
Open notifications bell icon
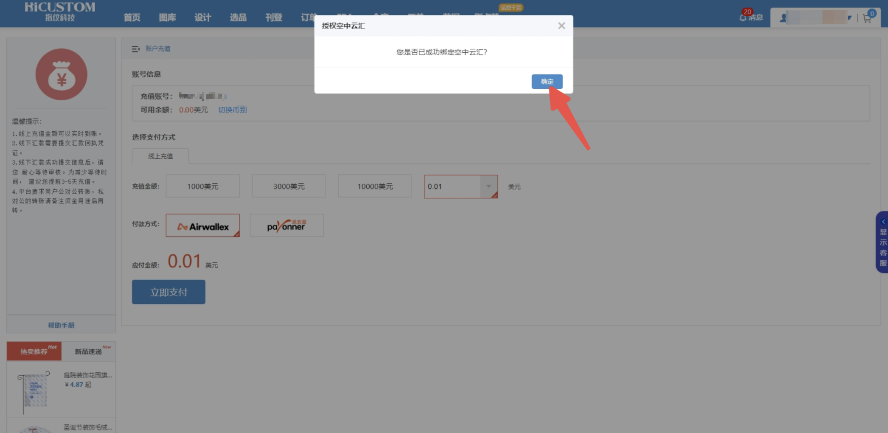(x=742, y=18)
